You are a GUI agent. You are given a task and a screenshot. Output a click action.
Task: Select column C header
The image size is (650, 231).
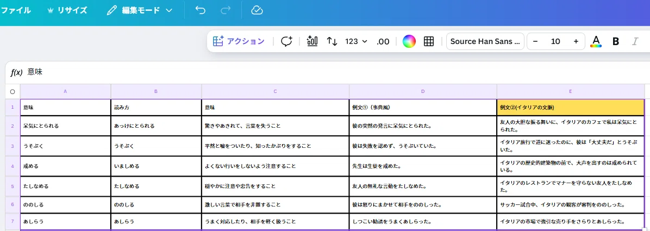(275, 92)
